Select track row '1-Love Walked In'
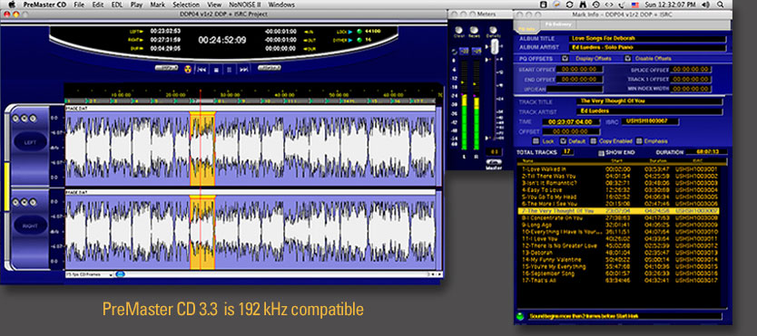757x336 pixels. (x=618, y=169)
